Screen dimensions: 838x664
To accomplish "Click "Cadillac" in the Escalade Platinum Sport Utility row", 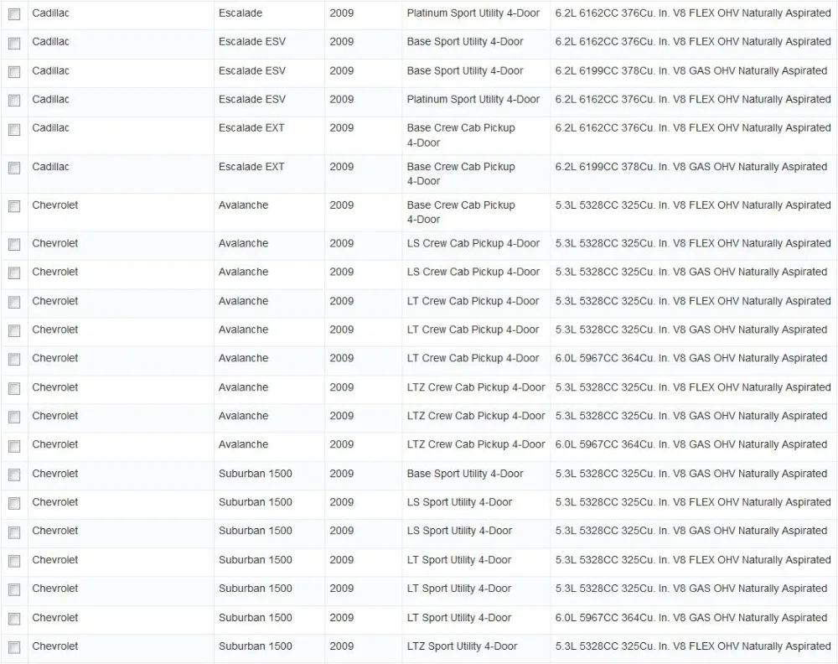I will 51,13.
